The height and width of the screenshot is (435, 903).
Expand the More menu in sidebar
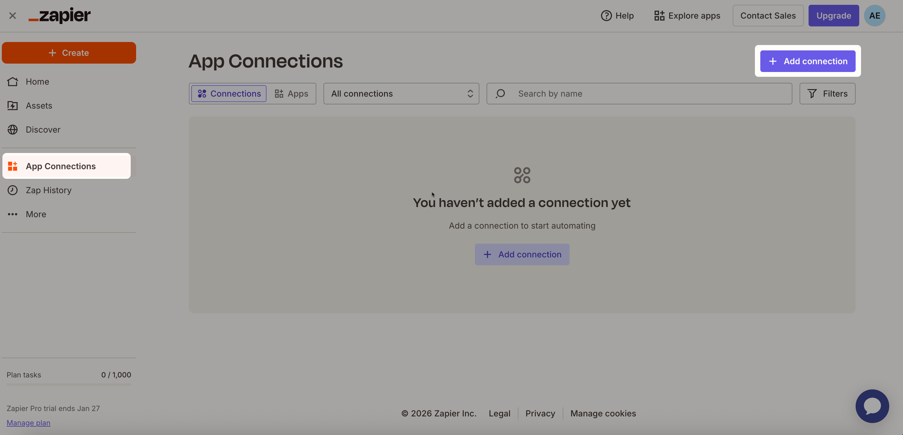click(x=36, y=214)
